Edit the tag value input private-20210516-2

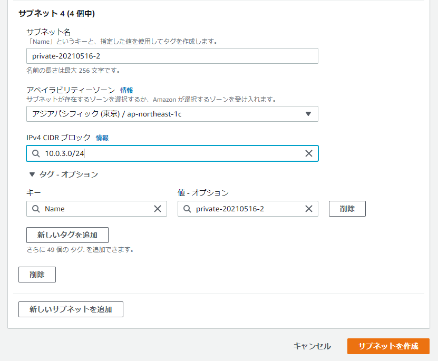(248, 209)
